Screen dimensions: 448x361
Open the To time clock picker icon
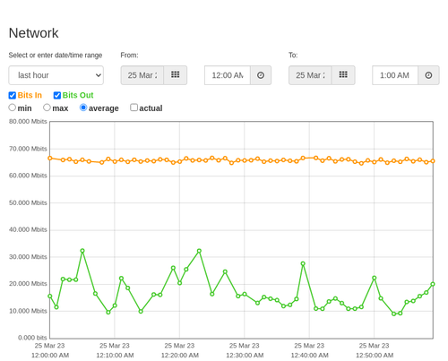(428, 75)
